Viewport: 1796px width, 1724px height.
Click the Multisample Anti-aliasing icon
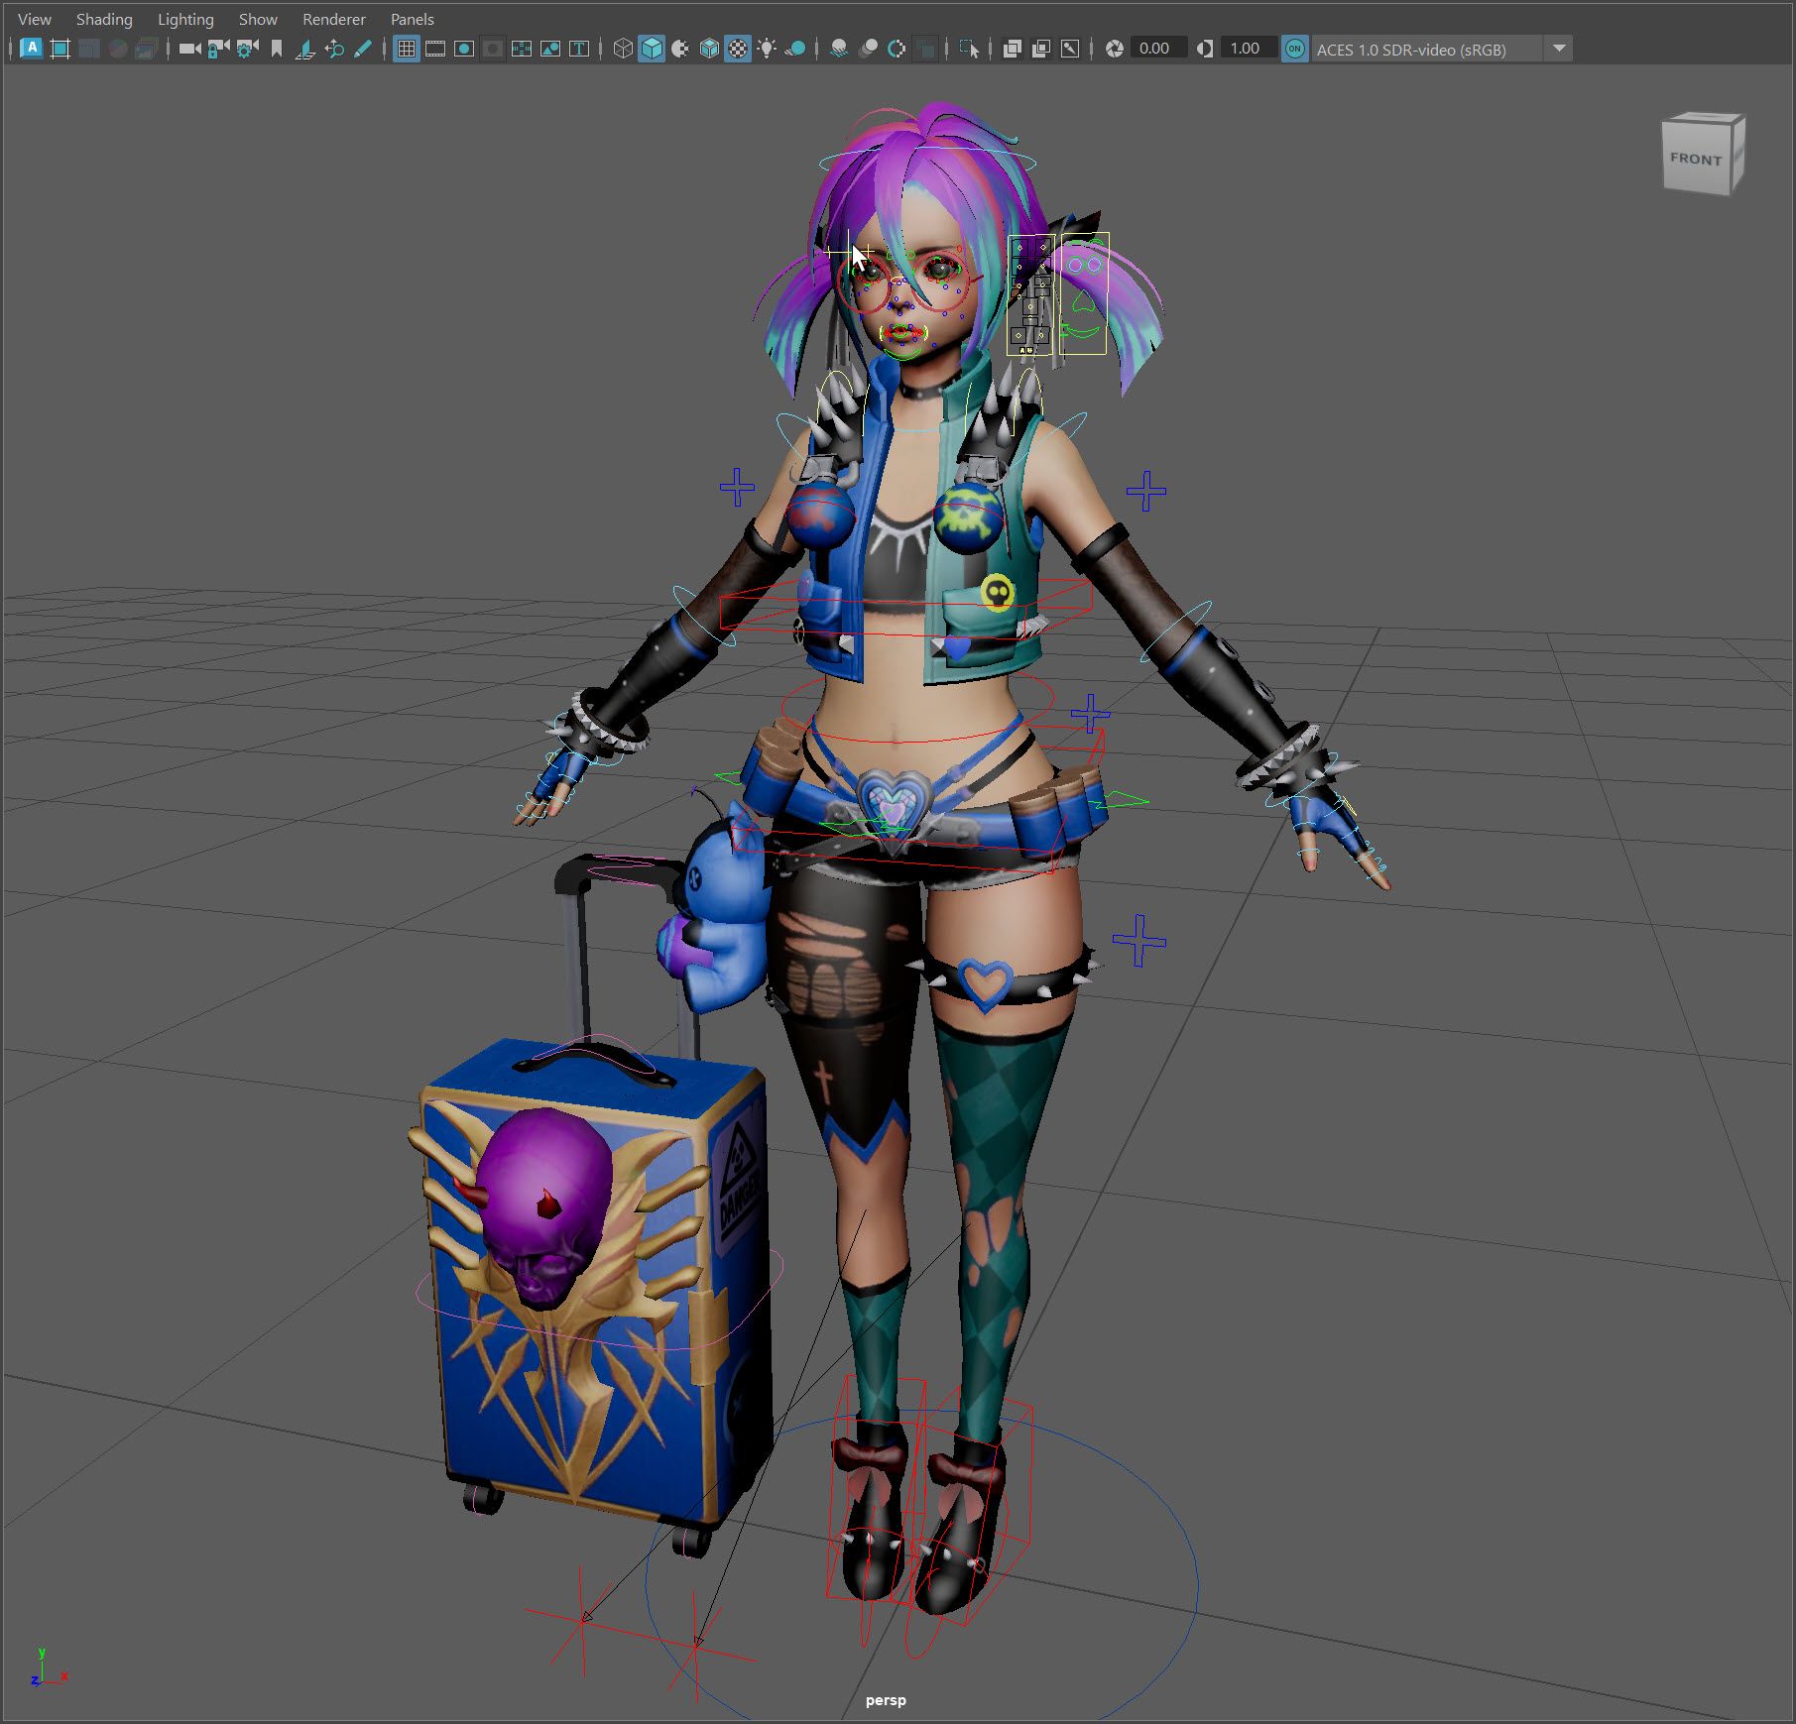[x=897, y=49]
